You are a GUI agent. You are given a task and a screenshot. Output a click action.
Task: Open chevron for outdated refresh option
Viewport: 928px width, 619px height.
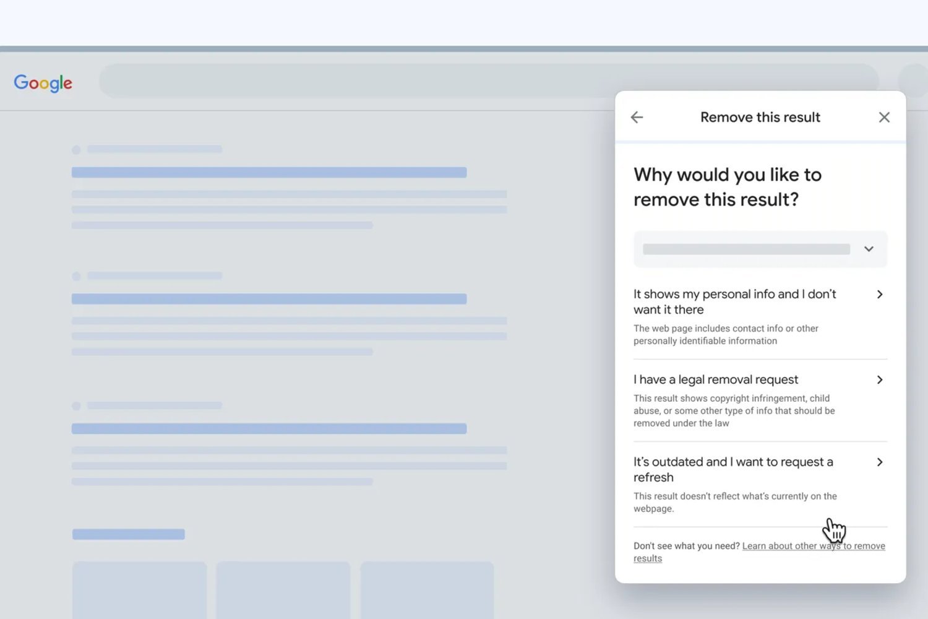tap(880, 462)
